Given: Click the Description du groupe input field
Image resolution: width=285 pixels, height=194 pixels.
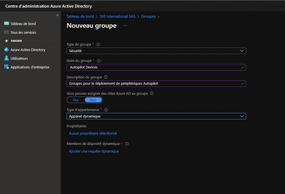Looking at the screenshot, I should pos(156,84).
